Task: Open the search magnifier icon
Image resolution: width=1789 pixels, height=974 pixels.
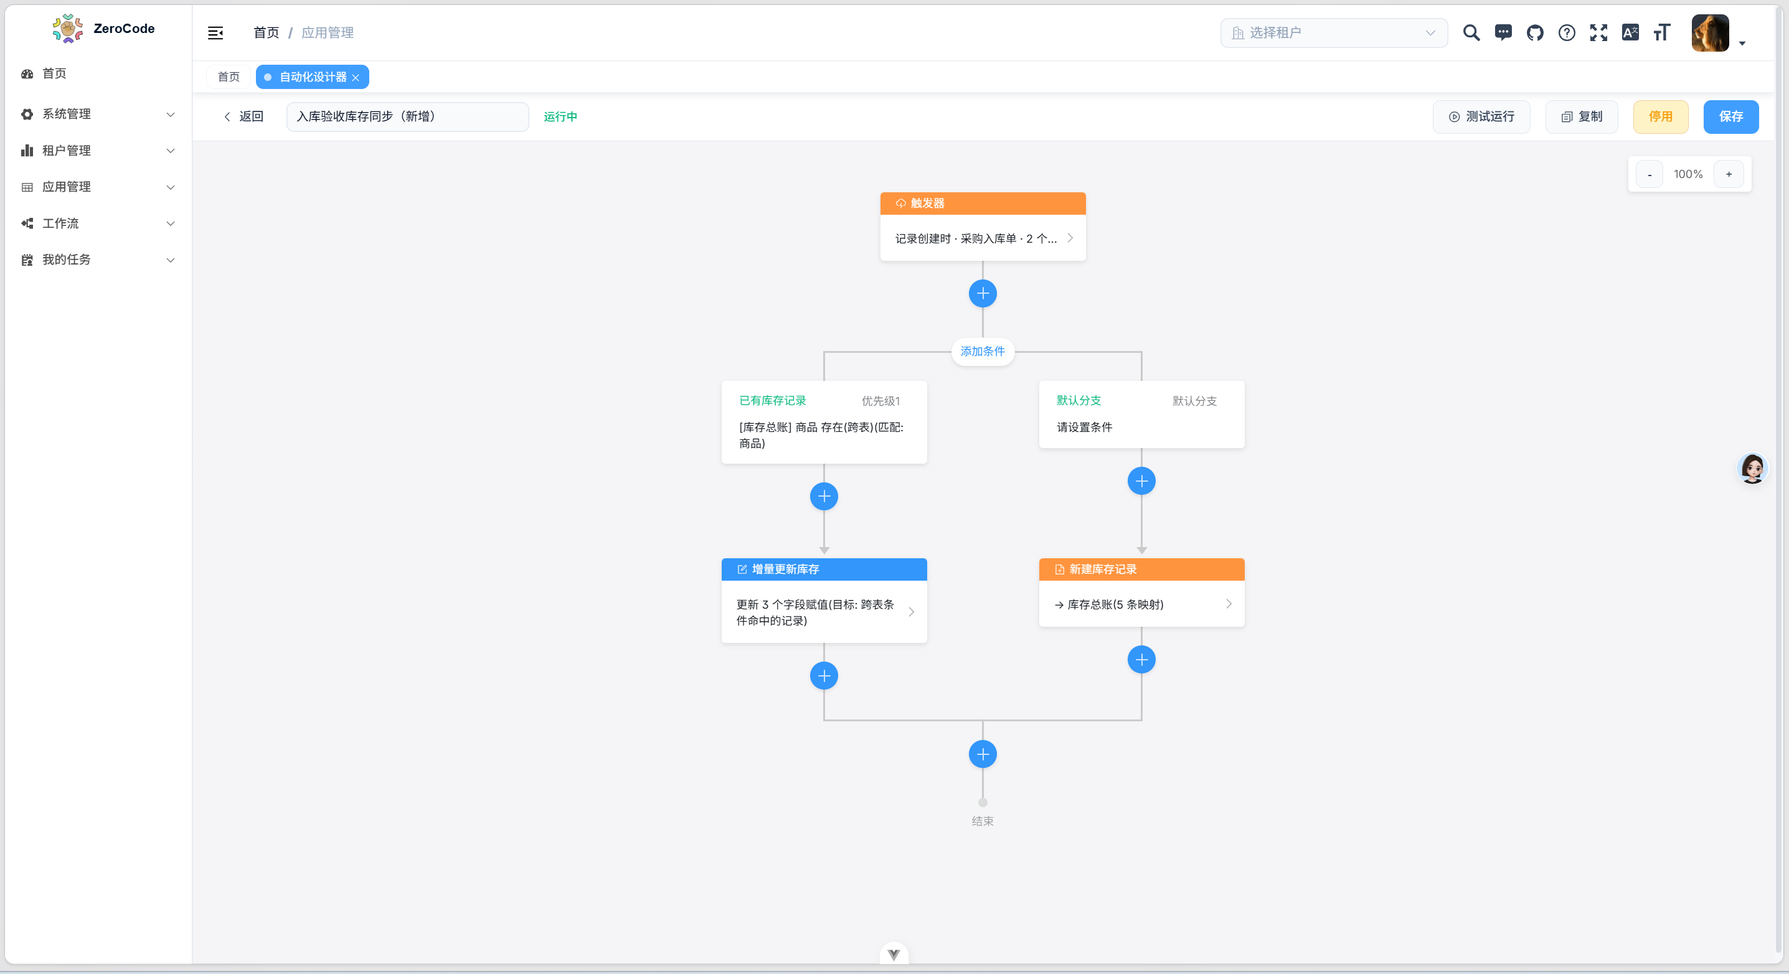Action: click(x=1471, y=32)
